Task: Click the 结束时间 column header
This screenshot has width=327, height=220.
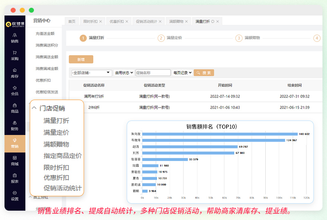Action: click(294, 85)
